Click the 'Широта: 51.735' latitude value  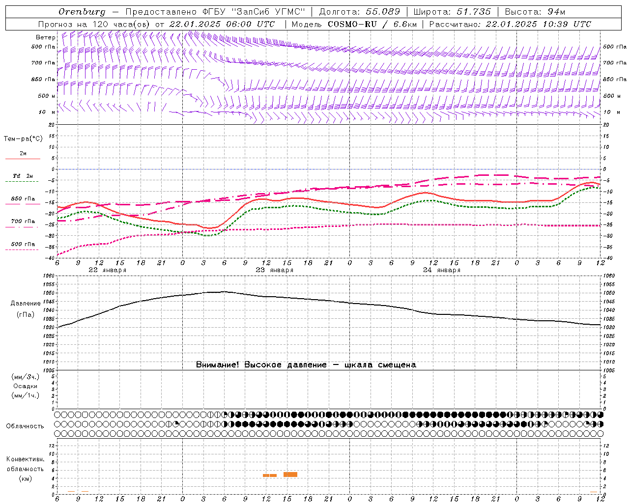click(x=452, y=12)
